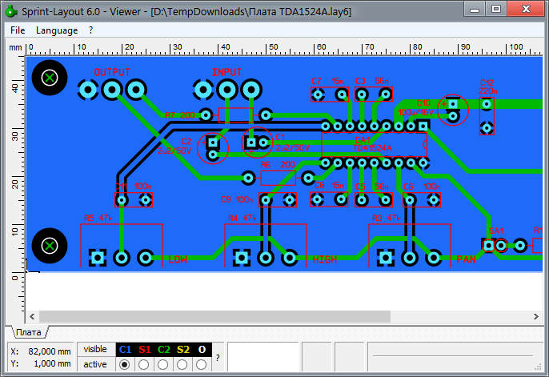
Task: Select the Плата board tab
Action: click(x=29, y=332)
